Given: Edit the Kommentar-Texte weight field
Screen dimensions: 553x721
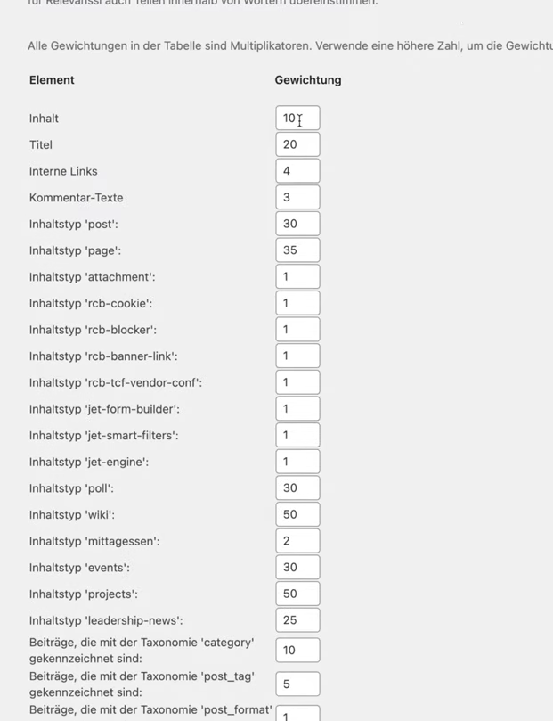Looking at the screenshot, I should click(x=298, y=196).
